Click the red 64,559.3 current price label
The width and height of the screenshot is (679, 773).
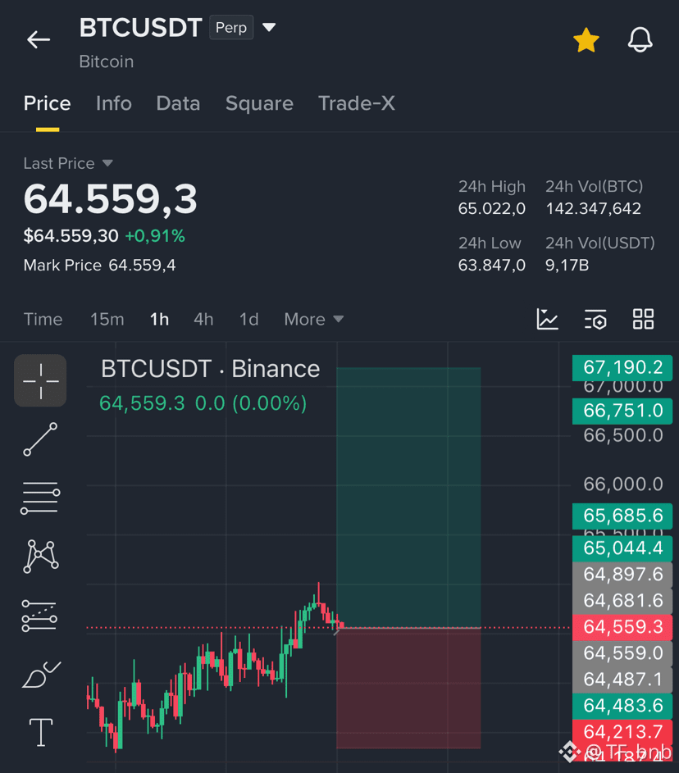point(622,627)
